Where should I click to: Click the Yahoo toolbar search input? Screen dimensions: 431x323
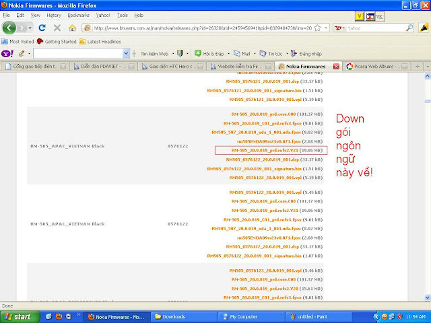click(78, 54)
